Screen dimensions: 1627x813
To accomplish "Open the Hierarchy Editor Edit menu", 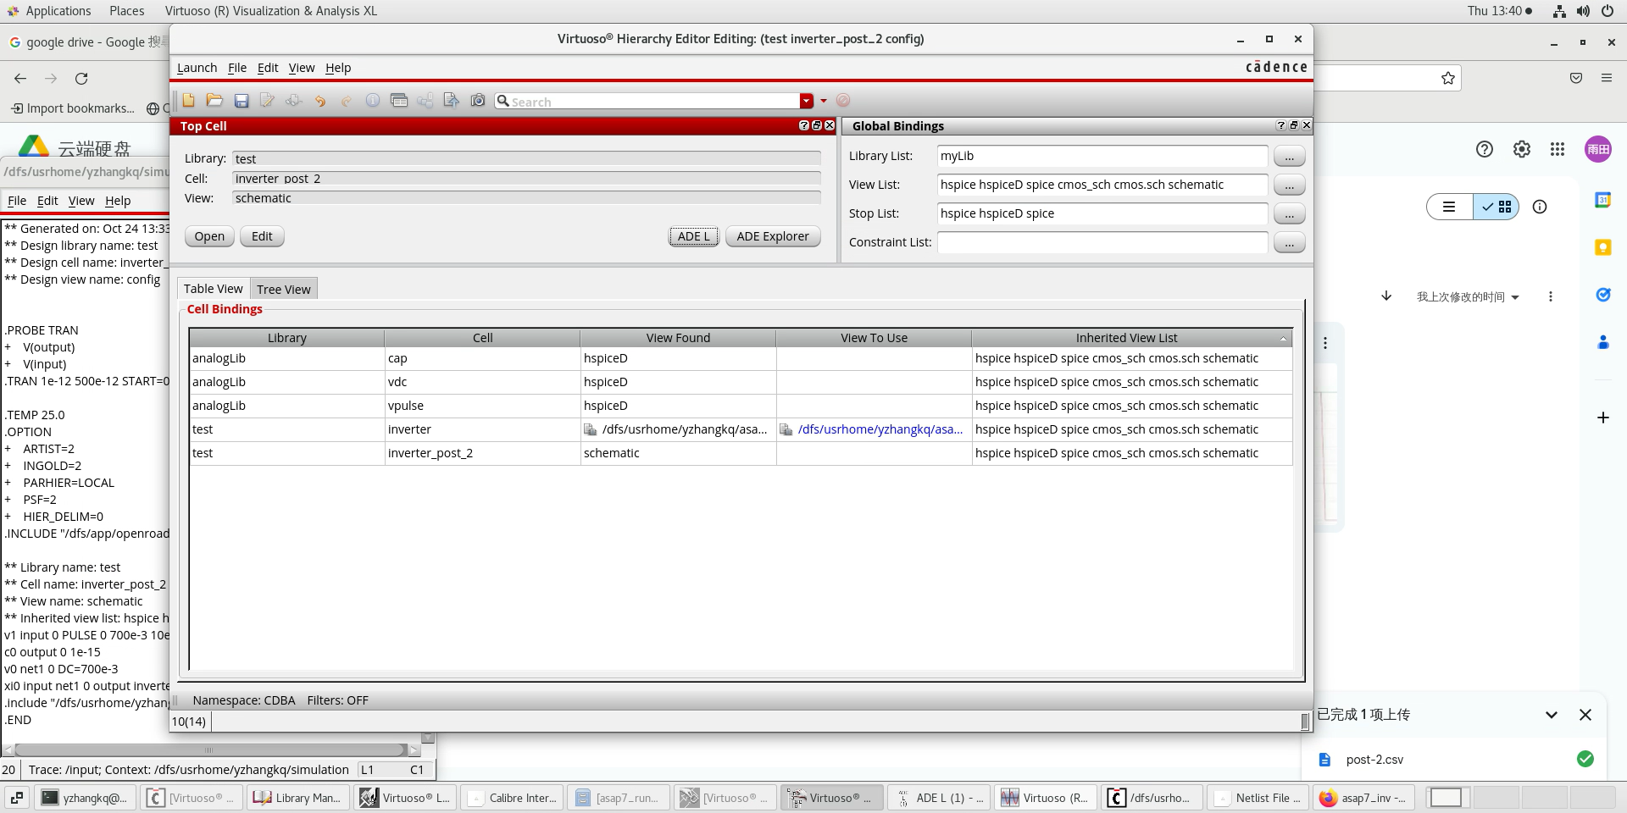I will click(x=268, y=68).
